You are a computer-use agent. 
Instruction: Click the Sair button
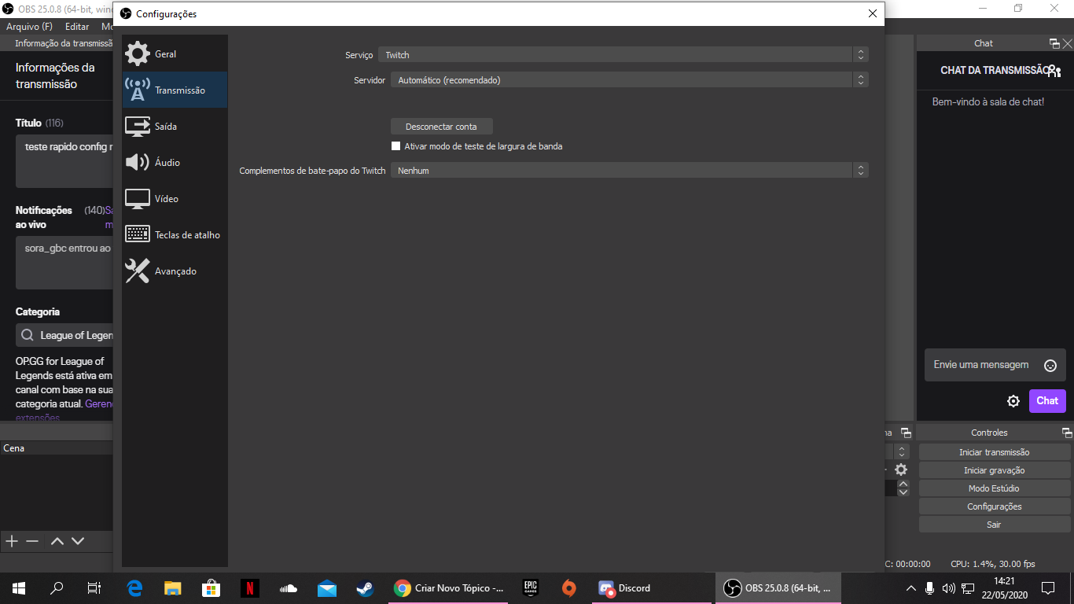pyautogui.click(x=995, y=525)
